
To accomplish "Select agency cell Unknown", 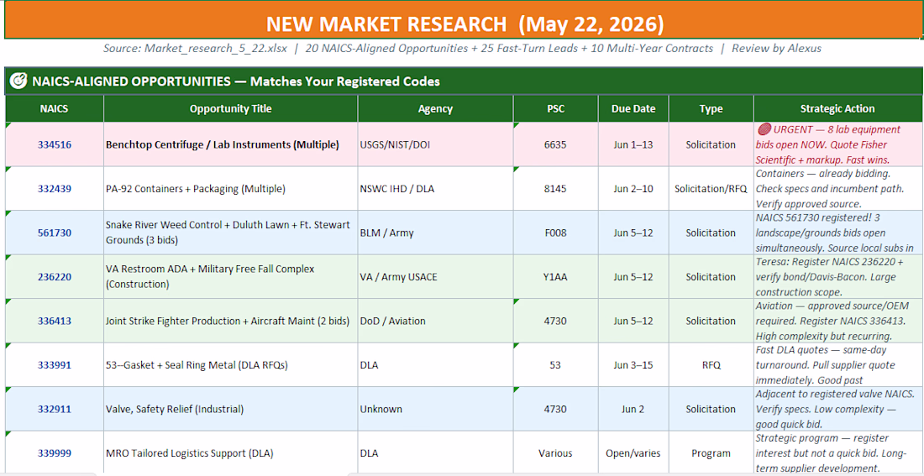I will coord(435,410).
